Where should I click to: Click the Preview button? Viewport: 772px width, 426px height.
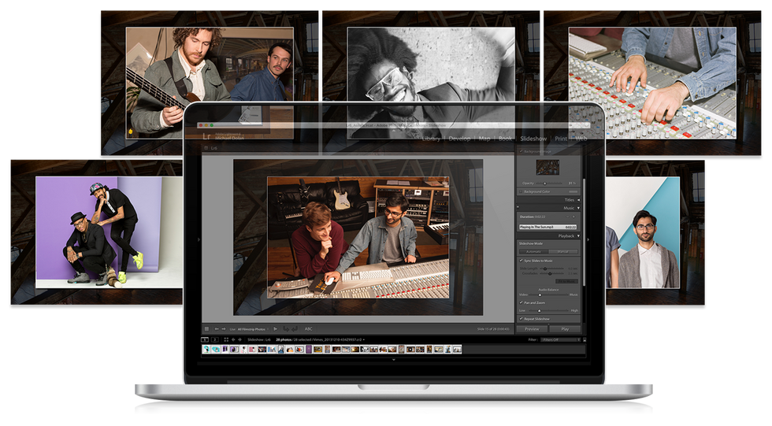click(x=532, y=329)
